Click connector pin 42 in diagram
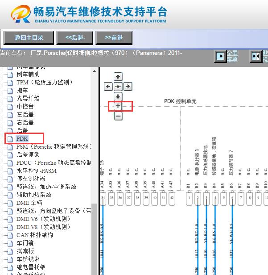This screenshot has width=268, height=275. (172, 199)
